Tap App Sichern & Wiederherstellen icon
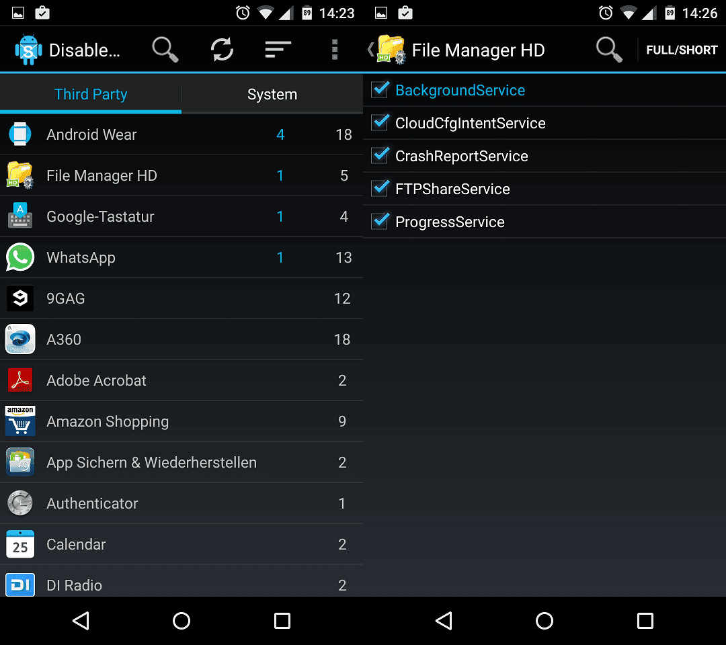Screen dimensions: 726x645 click(20, 462)
